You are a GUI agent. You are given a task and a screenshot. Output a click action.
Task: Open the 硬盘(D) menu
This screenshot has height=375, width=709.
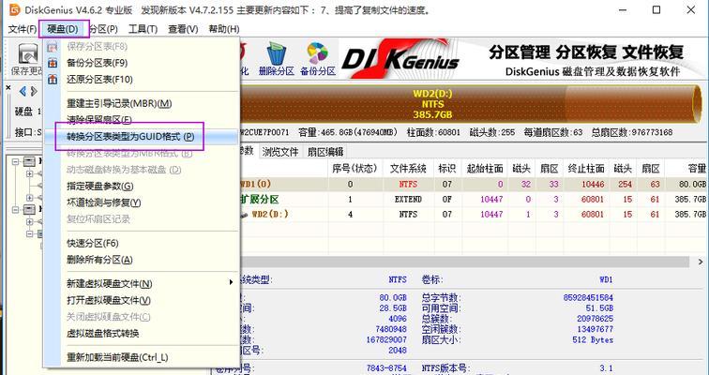click(63, 29)
